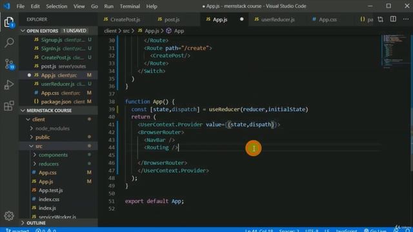Click the unsaved dot on App.js tab
Screen dimensions: 413x232
click(241, 19)
